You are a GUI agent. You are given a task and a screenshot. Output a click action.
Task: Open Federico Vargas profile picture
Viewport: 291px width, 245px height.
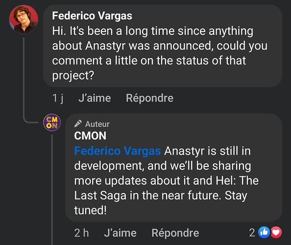(24, 19)
